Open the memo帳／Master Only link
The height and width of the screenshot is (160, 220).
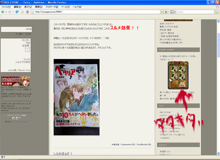[x=19, y=70]
